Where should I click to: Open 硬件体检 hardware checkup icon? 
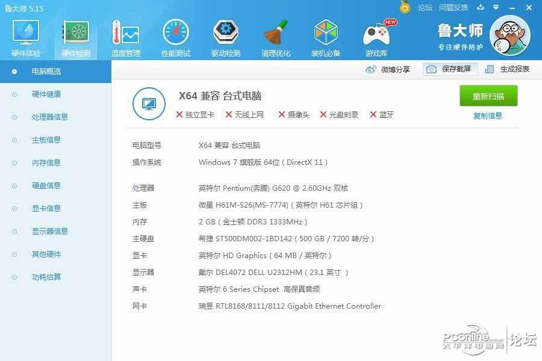pyautogui.click(x=26, y=38)
